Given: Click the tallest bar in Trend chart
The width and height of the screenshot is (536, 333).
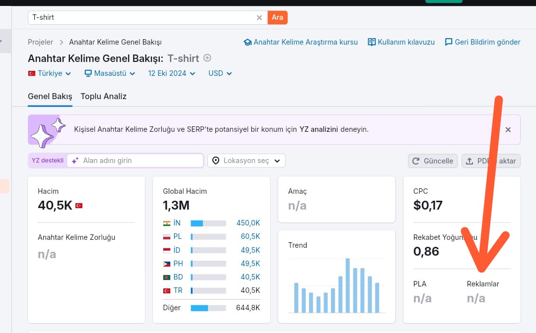Looking at the screenshot, I should [347, 285].
